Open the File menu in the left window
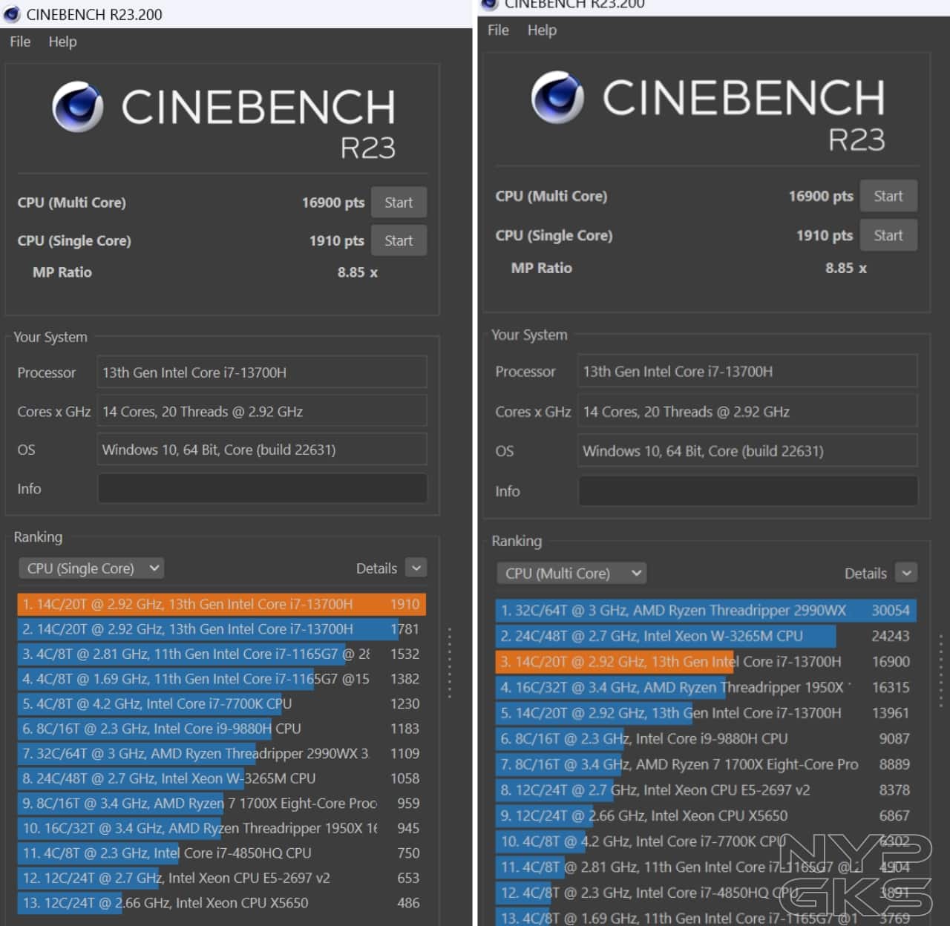The image size is (950, 926). [20, 42]
